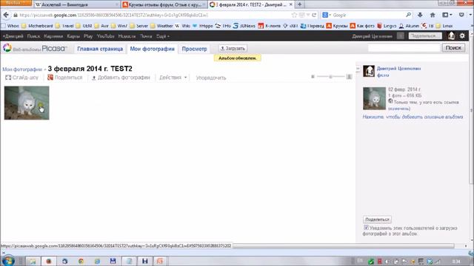474x266 pixels.
Task: Follow the Мои фотографии breadcrumb link
Action: 22,69
